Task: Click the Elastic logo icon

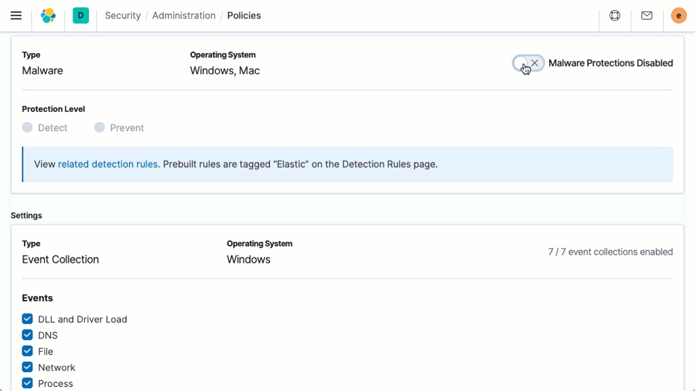Action: click(48, 16)
